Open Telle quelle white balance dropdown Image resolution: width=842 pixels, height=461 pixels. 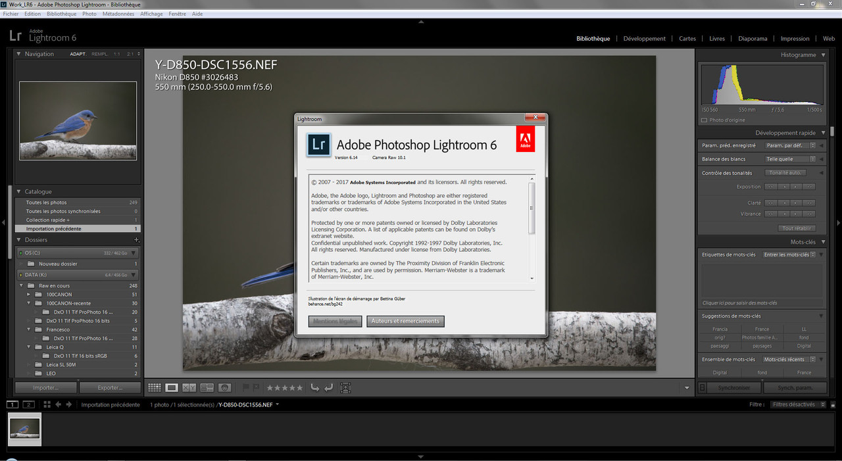pyautogui.click(x=791, y=159)
